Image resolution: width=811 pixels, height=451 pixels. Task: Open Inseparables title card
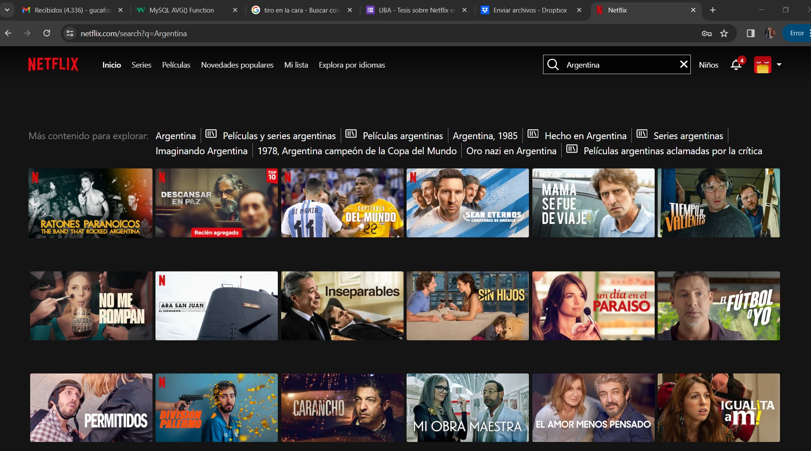tap(342, 306)
